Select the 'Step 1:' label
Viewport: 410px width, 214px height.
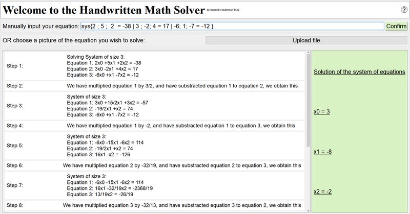pos(15,66)
